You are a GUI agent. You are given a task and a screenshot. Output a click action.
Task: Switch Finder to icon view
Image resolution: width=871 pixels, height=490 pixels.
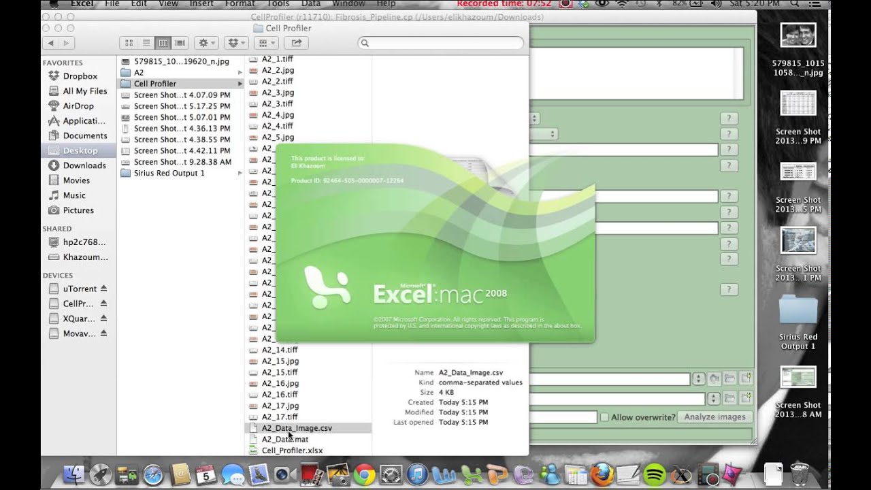[129, 43]
